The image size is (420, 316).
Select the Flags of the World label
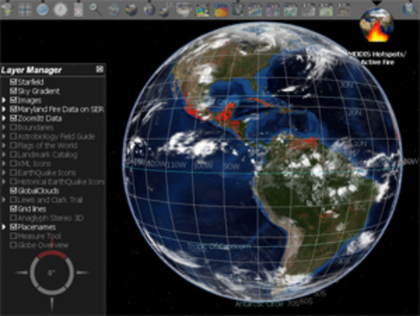click(x=47, y=145)
